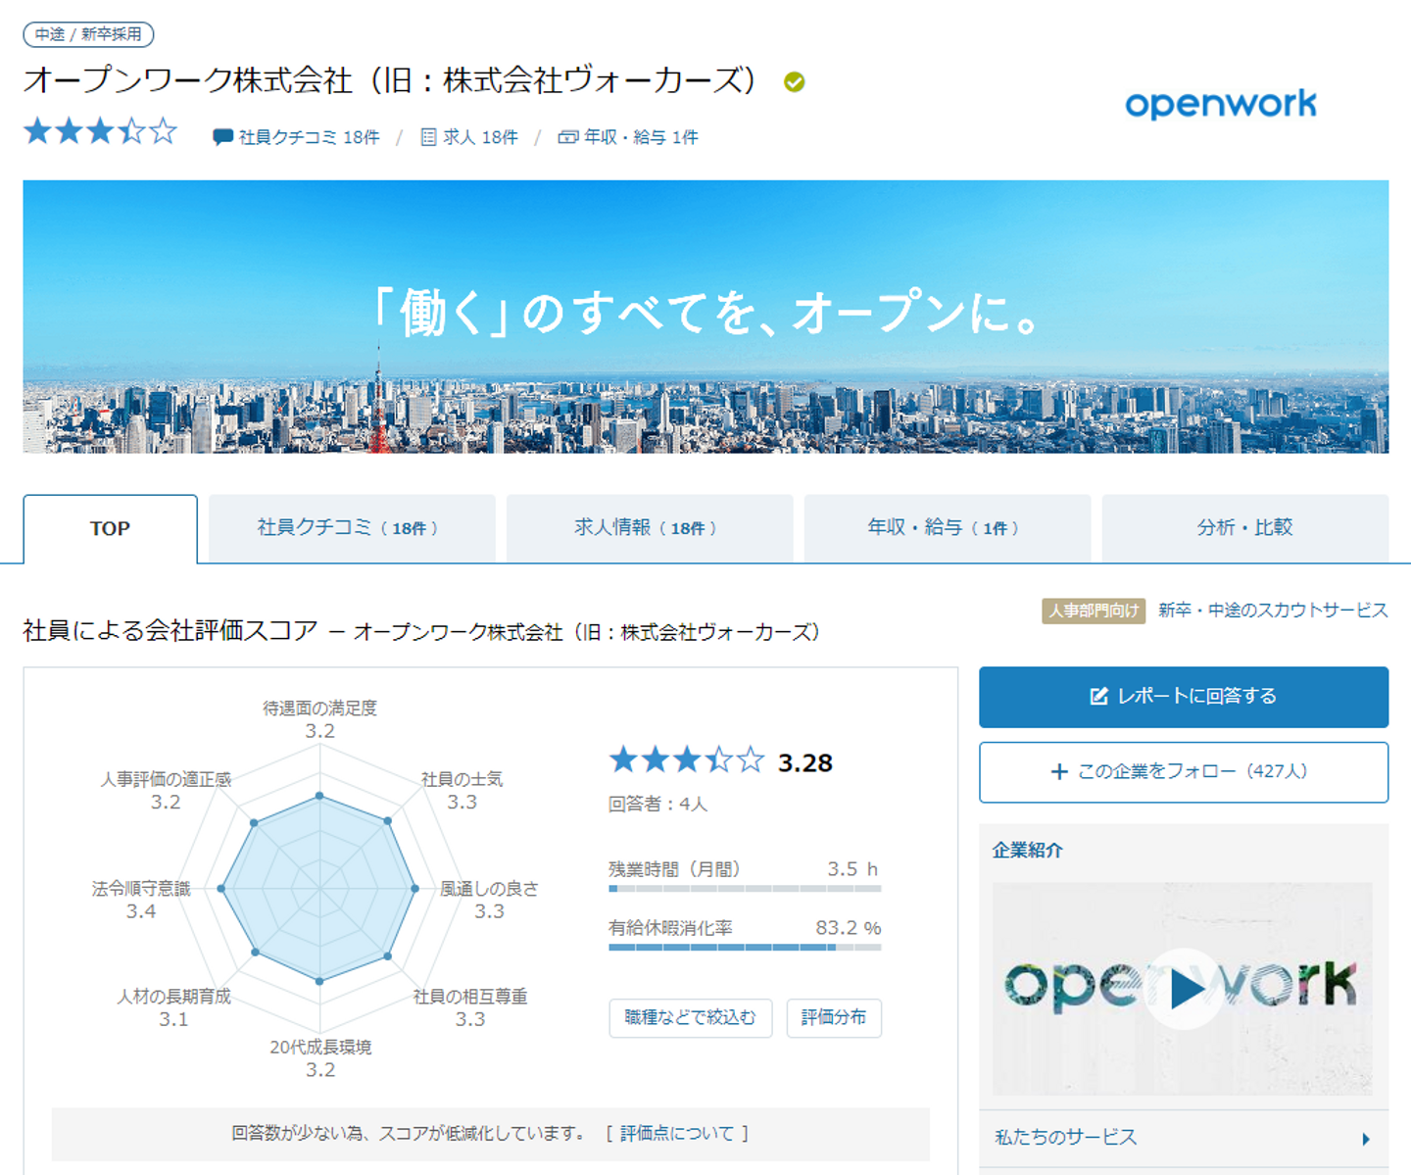Click the green verified checkmark badge
This screenshot has height=1175, width=1411.
click(x=795, y=82)
